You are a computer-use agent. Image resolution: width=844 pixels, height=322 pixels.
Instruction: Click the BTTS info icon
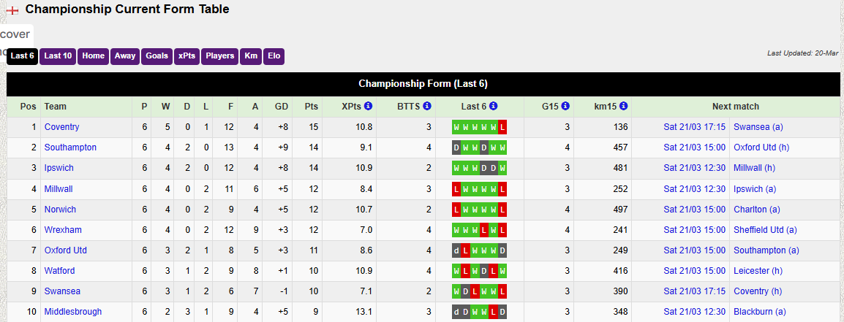pos(427,107)
